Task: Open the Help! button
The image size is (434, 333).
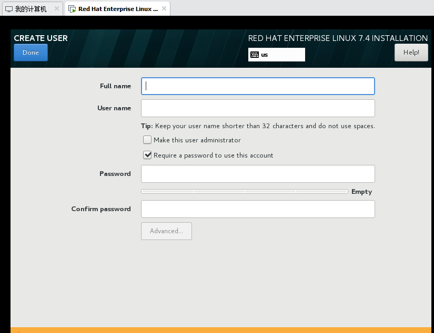Action: [411, 53]
